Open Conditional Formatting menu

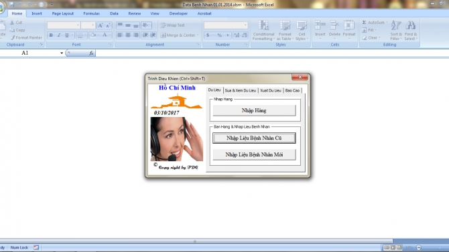click(x=263, y=30)
